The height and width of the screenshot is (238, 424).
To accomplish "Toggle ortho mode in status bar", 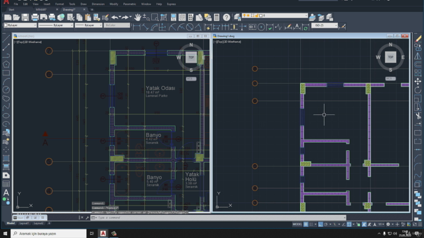I will 321,225.
